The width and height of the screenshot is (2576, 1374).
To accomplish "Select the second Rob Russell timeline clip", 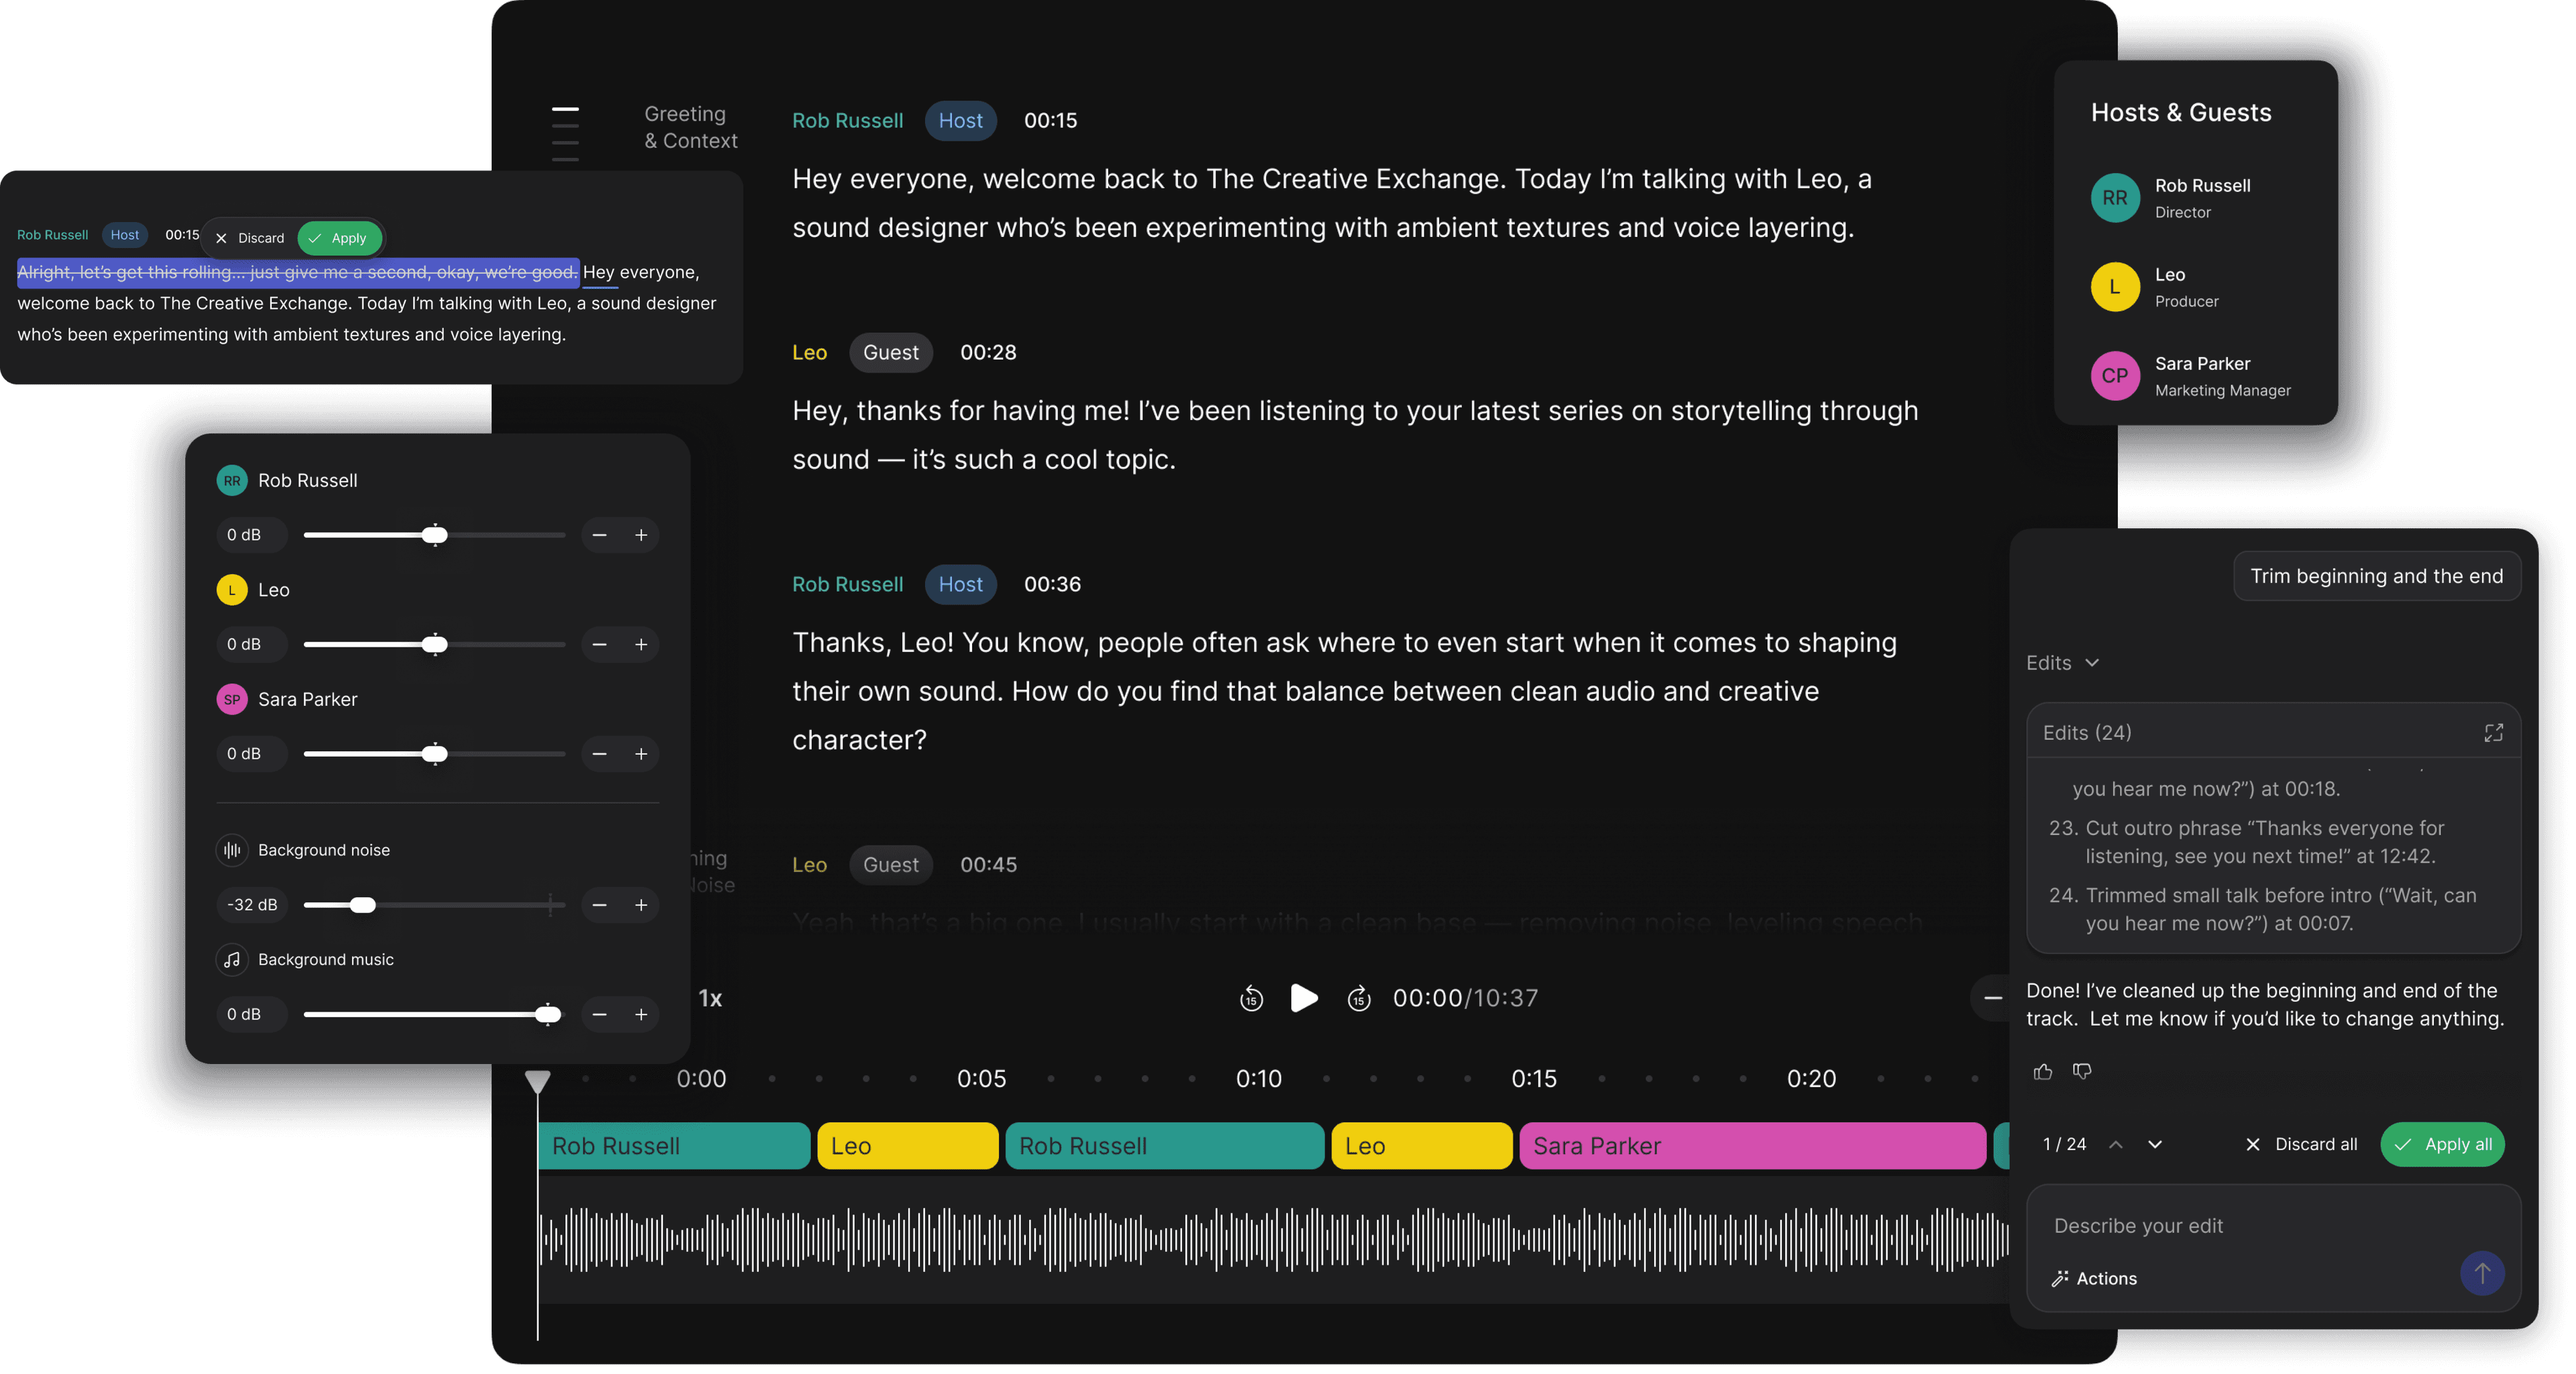I will pos(1164,1146).
